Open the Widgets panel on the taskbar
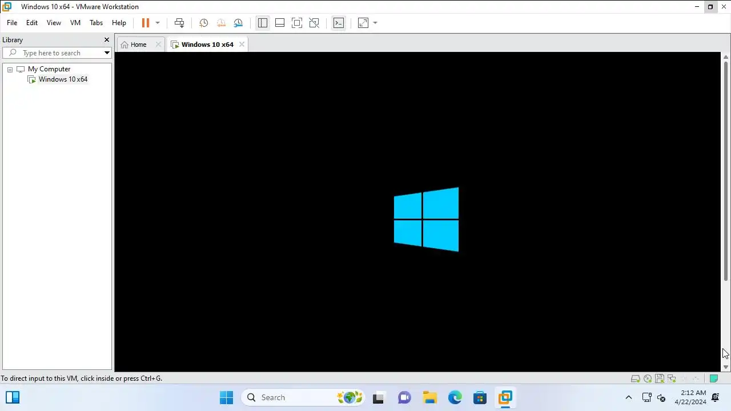Image resolution: width=731 pixels, height=411 pixels. click(13, 397)
